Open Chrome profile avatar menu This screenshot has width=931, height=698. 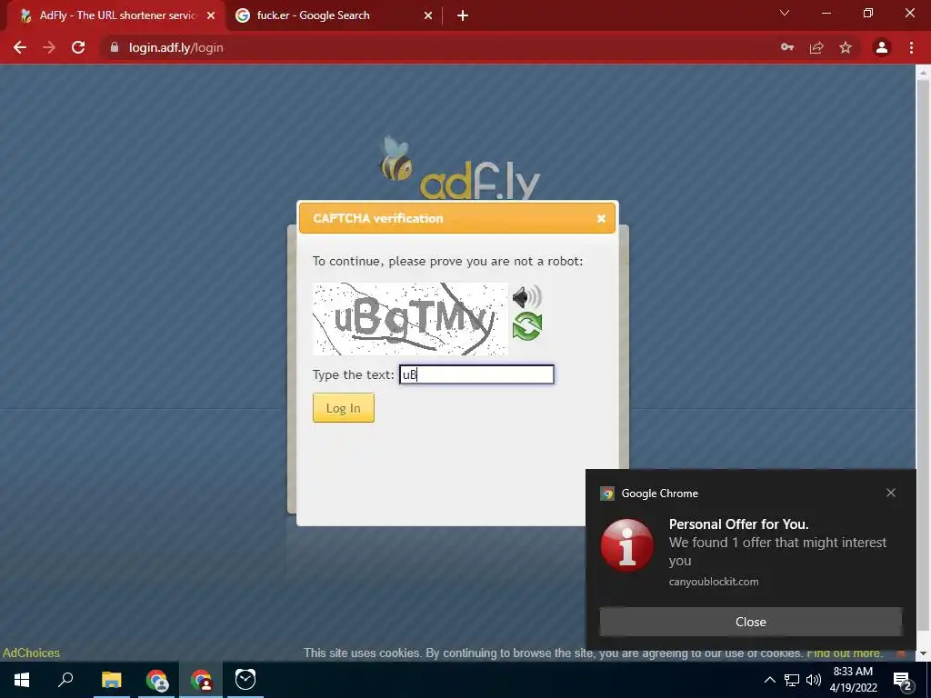[x=882, y=47]
